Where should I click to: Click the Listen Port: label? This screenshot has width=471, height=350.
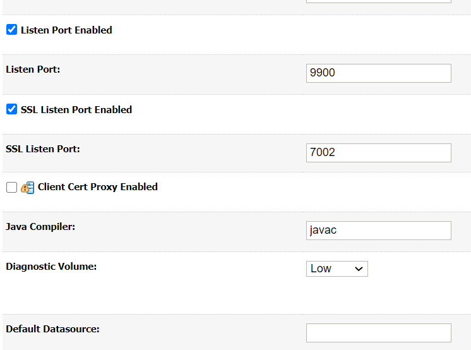[x=33, y=69]
